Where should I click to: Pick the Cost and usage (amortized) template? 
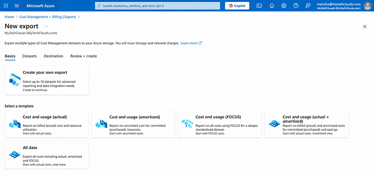pyautogui.click(x=133, y=124)
